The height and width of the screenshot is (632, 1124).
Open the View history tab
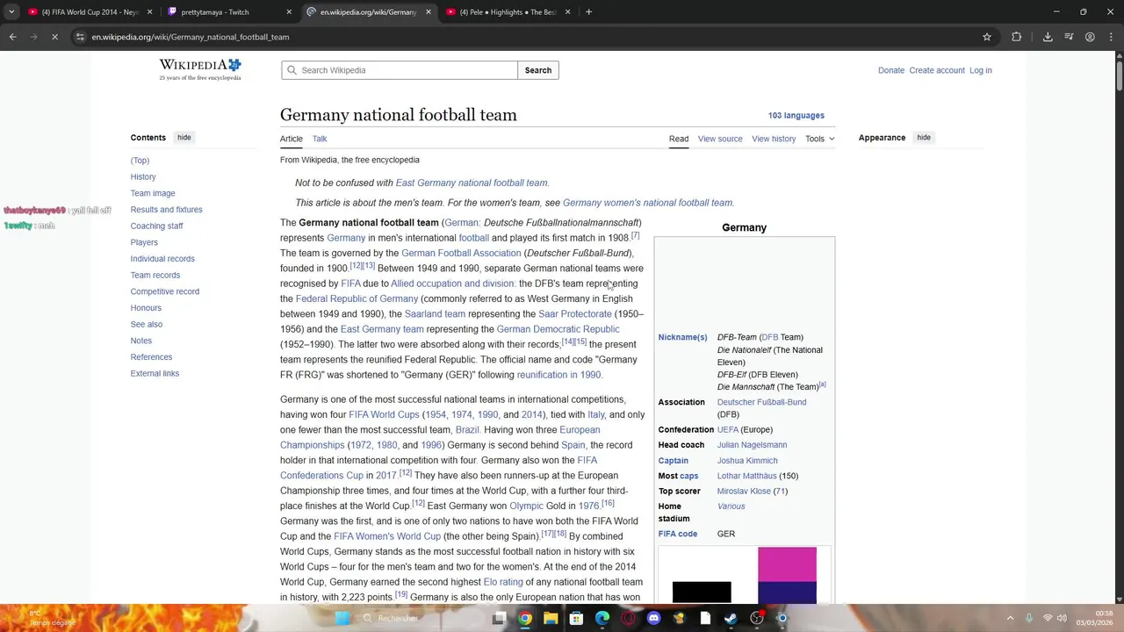pos(774,139)
